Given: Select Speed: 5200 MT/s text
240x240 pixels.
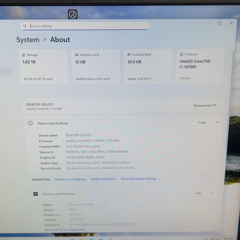Looking at the screenshot, I should pos(139,78).
